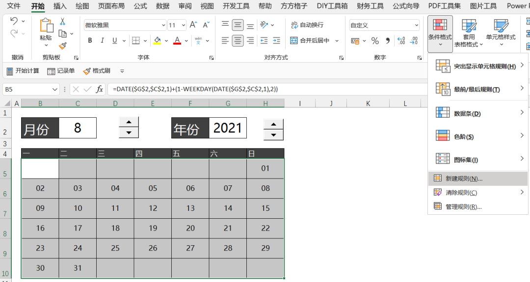
Task: Click the Redo arrow icon
Action: click(14, 33)
